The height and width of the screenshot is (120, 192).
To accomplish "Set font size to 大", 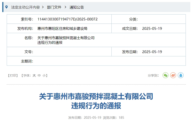I will tap(34, 76).
